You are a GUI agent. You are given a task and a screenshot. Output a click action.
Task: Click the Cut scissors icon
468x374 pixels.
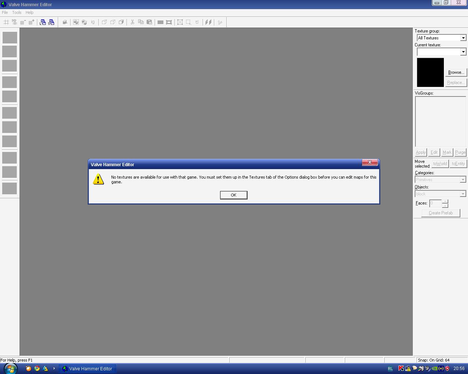click(132, 22)
